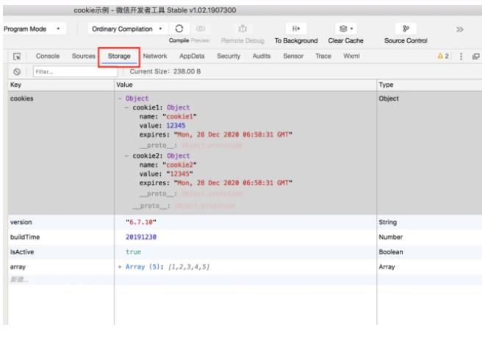
Task: Activate the element inspector icon
Action: (x=17, y=57)
